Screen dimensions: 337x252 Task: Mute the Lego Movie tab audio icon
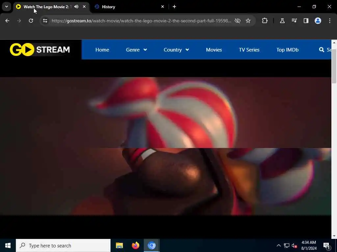click(76, 7)
